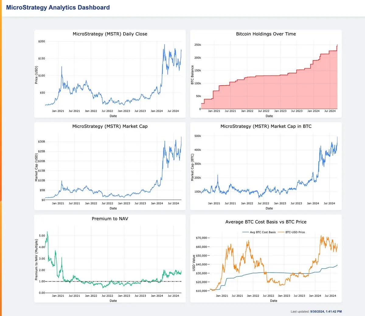Click the 250k label on Bitcoin Holdings chart

198,45
